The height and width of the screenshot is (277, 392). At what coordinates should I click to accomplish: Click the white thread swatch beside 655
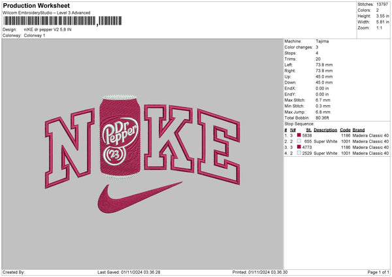point(299,141)
